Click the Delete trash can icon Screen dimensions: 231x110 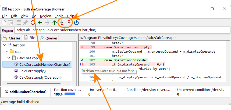coord(11,23)
